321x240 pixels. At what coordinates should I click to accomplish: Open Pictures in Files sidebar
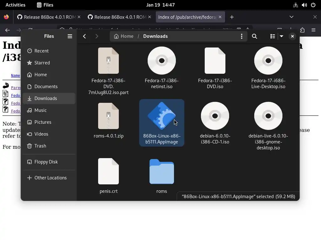(49, 122)
